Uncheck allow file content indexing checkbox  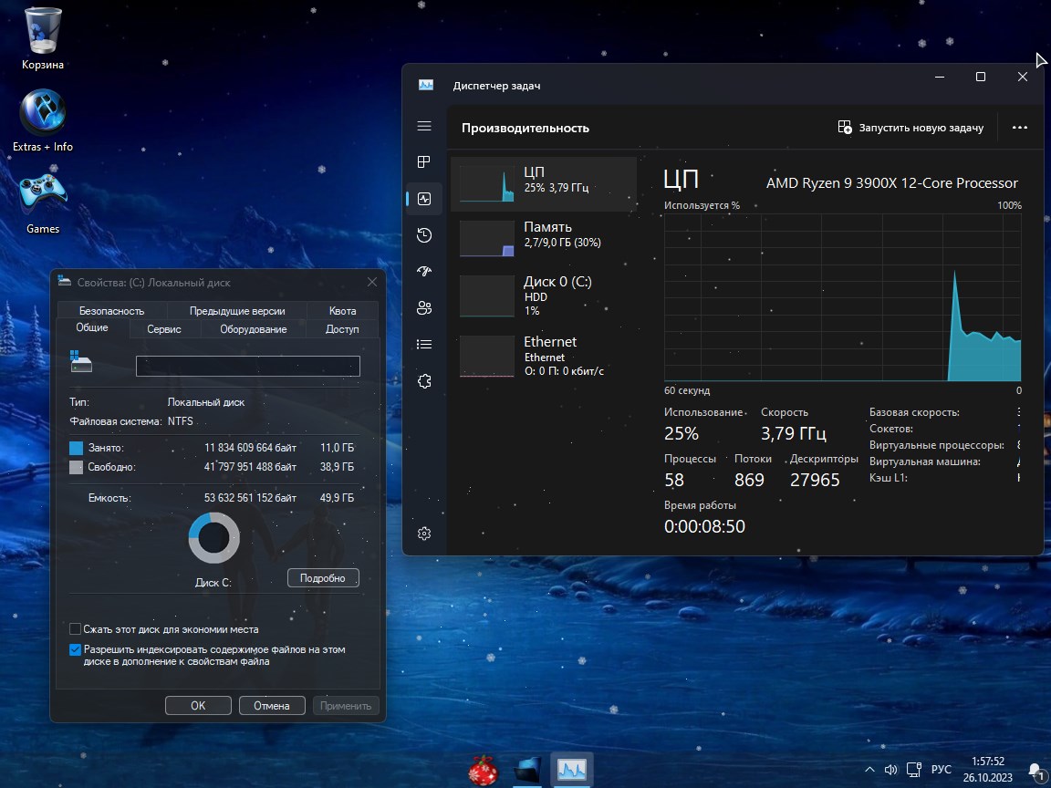pyautogui.click(x=76, y=650)
